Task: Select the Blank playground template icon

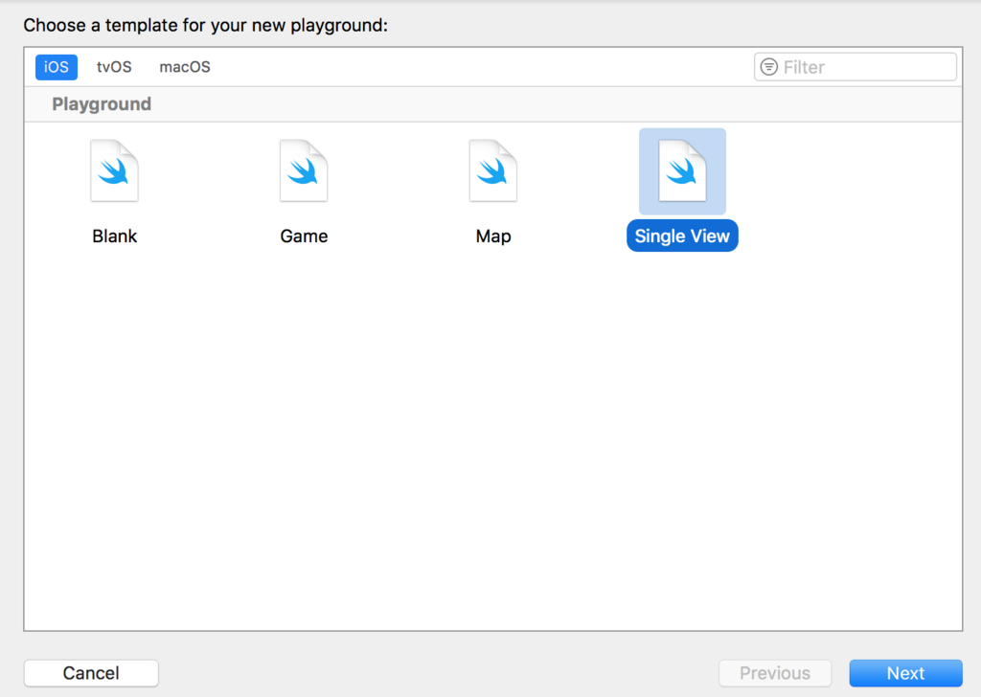Action: pyautogui.click(x=114, y=170)
